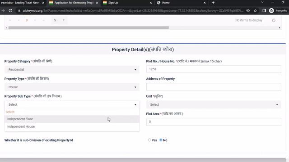
Task: Close the Sign Up tab
Action: point(150,3)
